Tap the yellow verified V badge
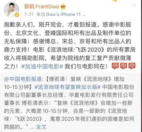Image resolution: width=142 pixels, height=132 pixels. pyautogui.click(x=17, y=15)
